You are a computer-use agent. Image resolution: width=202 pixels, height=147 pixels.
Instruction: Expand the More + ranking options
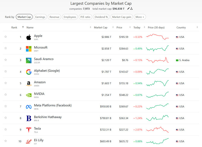click(x=140, y=17)
